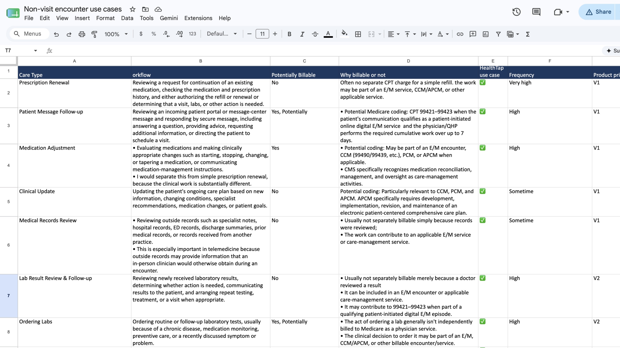The image size is (620, 348).
Task: Open text color picker
Action: [328, 34]
